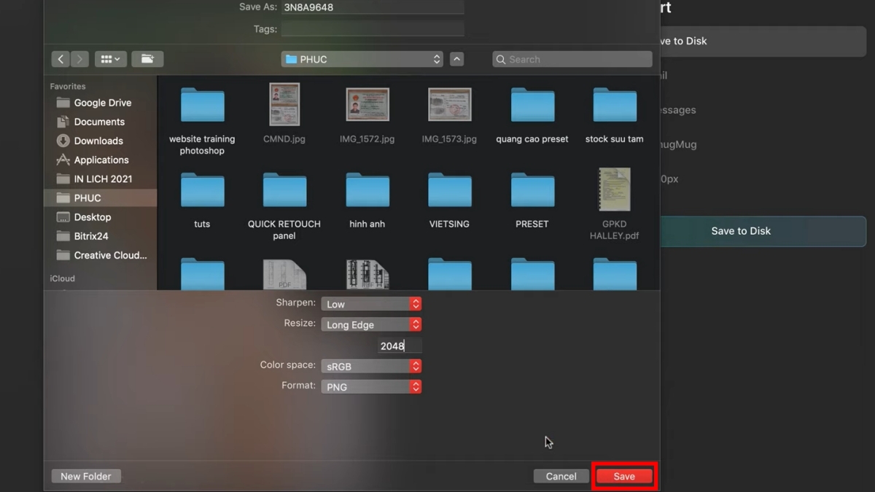
Task: Select Documents in the sidebar
Action: point(101,122)
